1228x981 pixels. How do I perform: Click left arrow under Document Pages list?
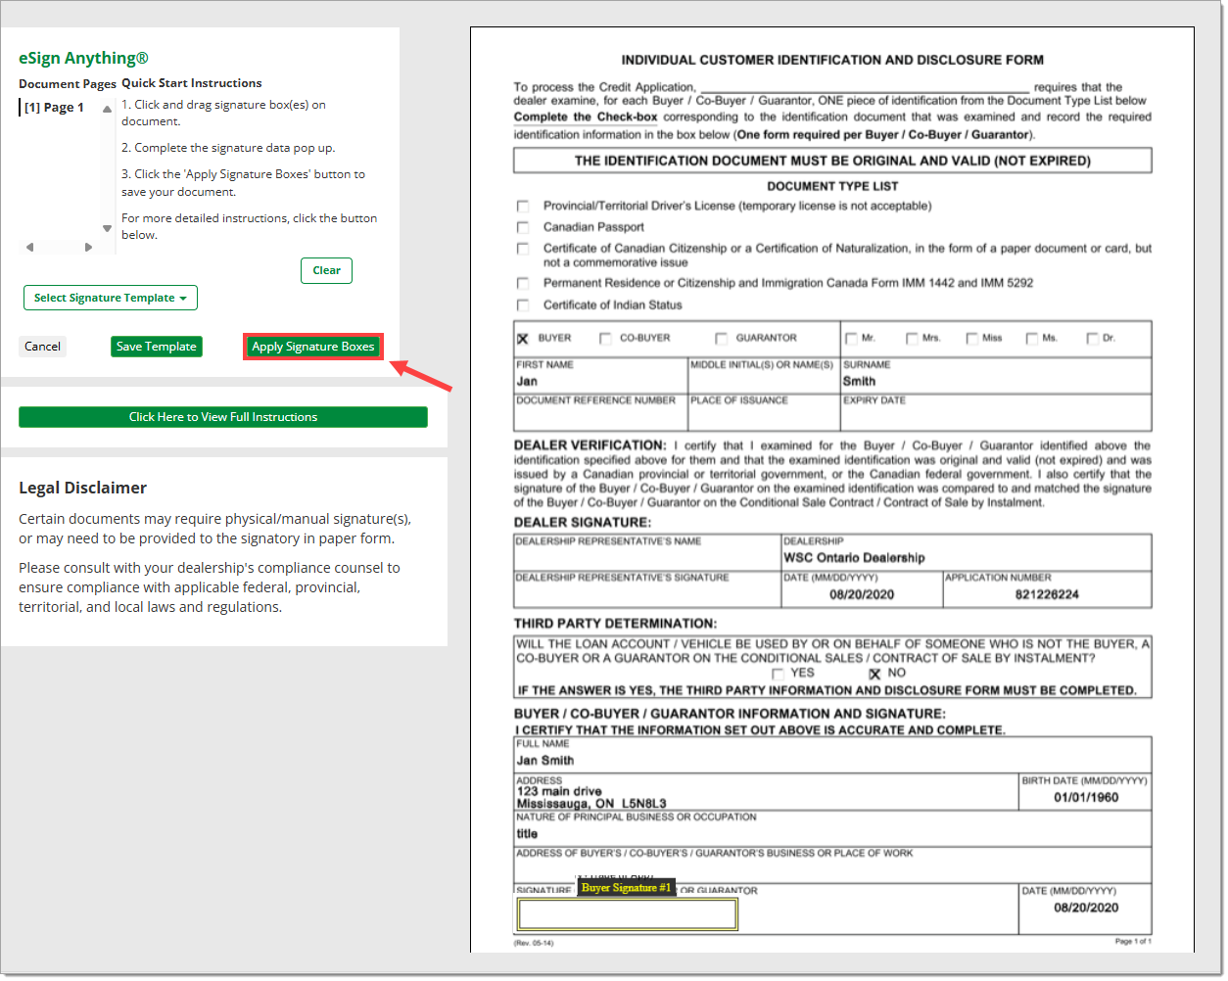pyautogui.click(x=29, y=248)
